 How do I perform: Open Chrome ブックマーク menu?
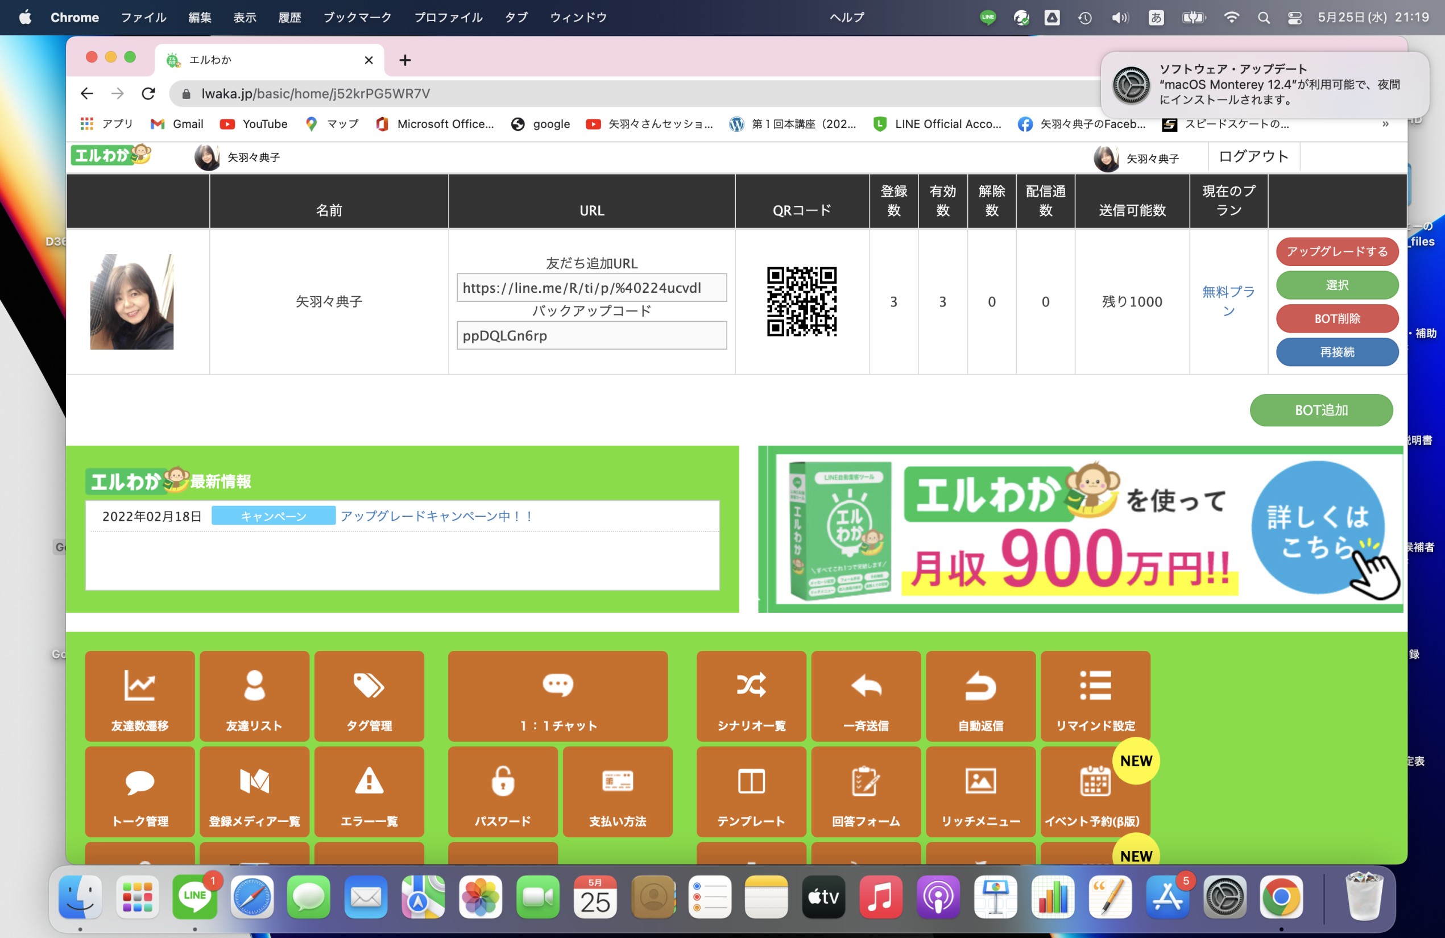point(357,18)
